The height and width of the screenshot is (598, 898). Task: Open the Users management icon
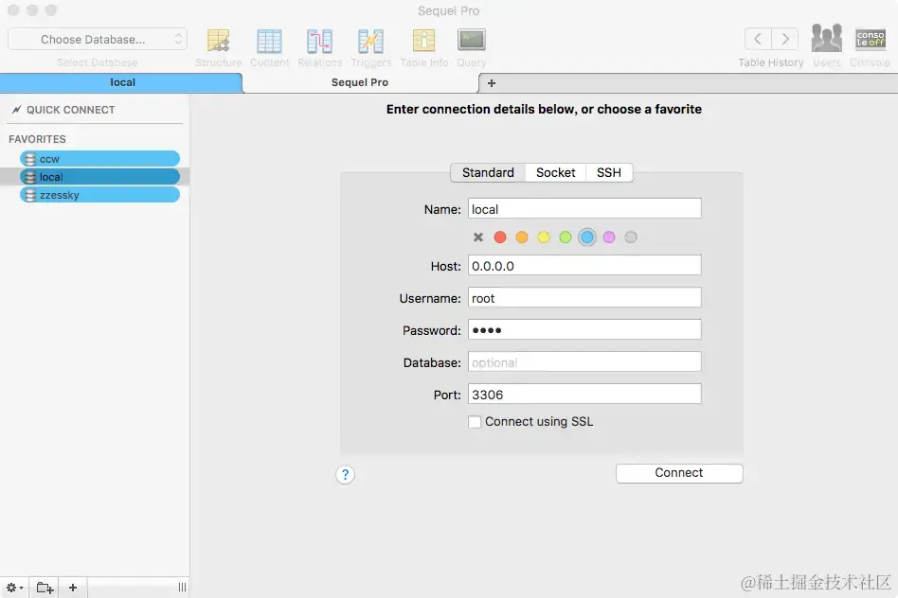pos(826,39)
